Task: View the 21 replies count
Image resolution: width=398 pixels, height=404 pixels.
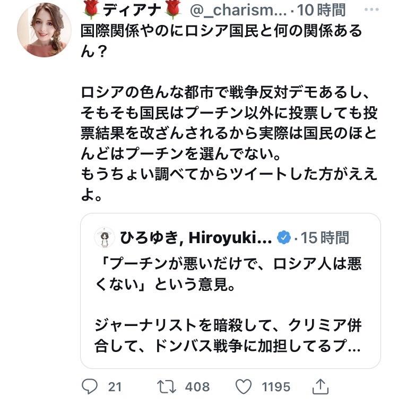Action: (115, 387)
